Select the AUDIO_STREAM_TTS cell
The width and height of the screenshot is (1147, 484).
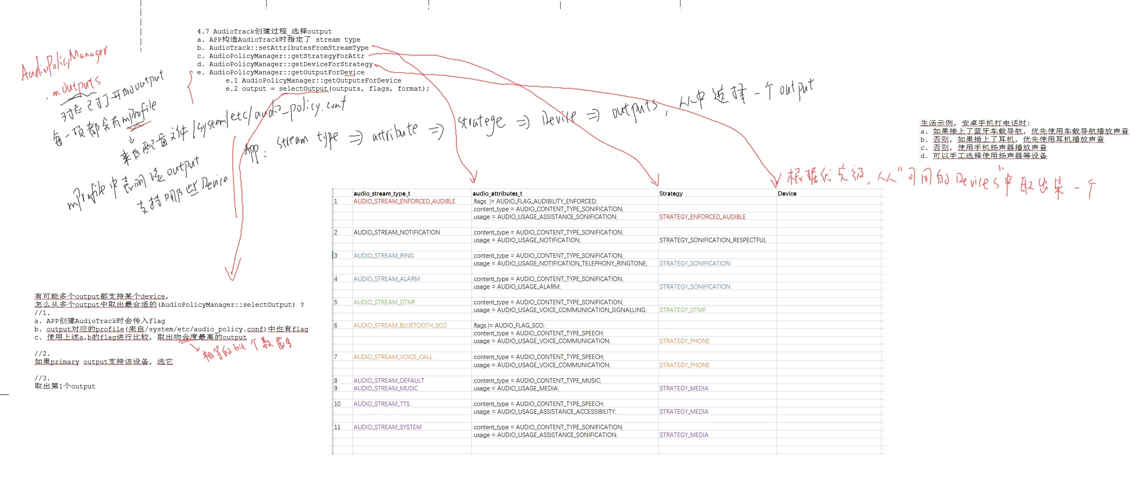tap(381, 404)
